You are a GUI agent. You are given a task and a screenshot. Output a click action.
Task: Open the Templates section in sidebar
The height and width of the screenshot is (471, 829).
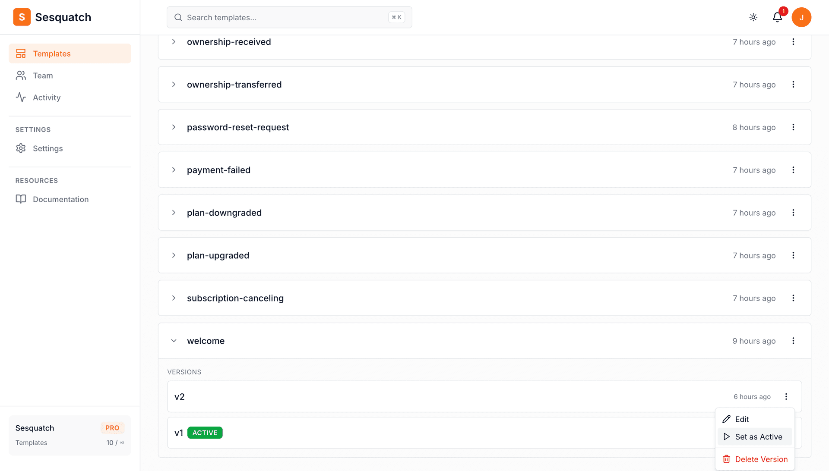coord(52,53)
